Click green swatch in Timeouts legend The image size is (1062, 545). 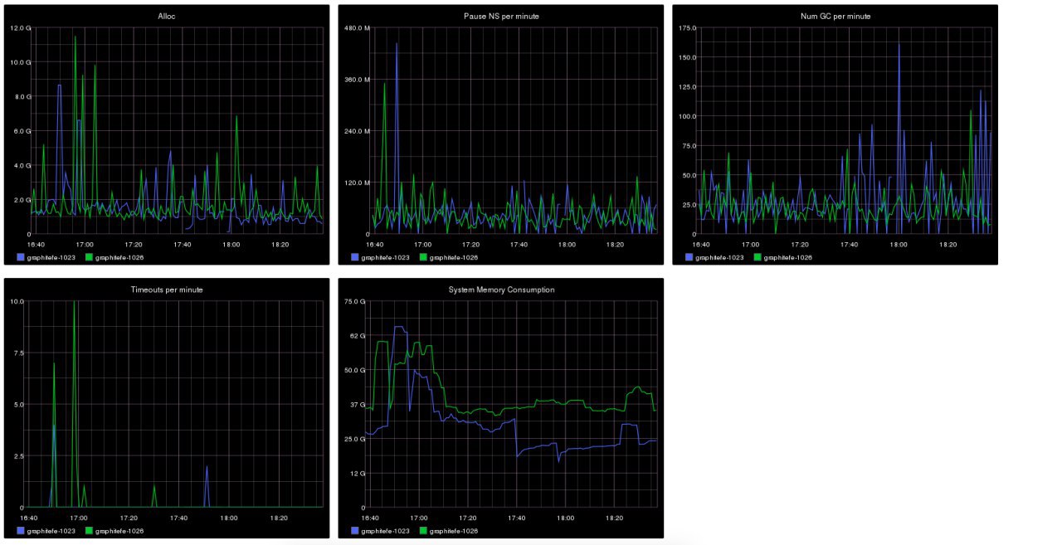click(88, 531)
